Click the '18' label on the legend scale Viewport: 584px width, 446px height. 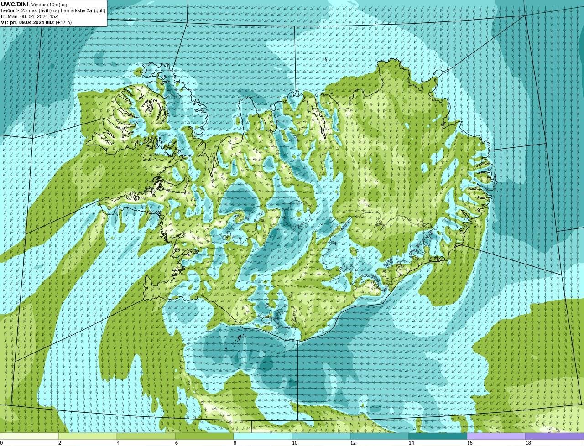pos(528,443)
